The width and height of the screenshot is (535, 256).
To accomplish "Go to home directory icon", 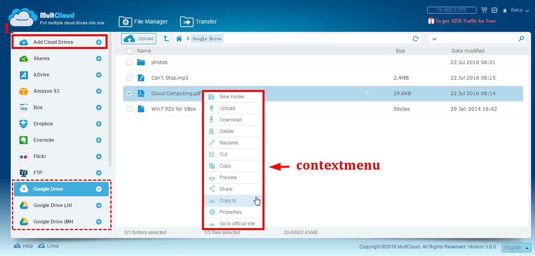I will pos(179,39).
